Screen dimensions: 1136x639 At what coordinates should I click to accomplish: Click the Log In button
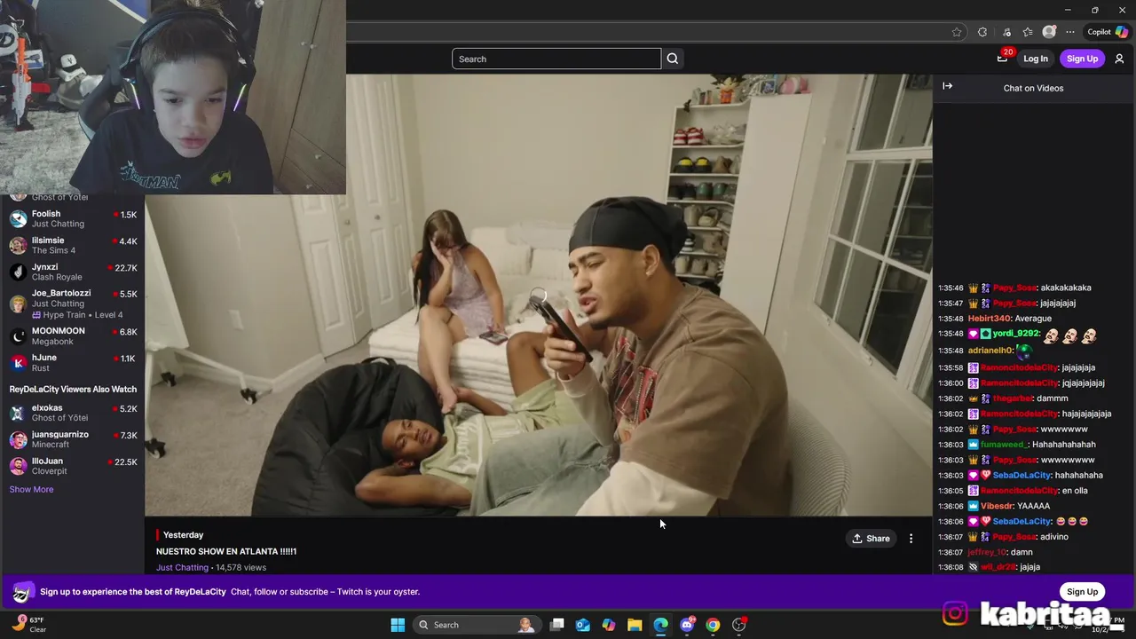(x=1036, y=59)
